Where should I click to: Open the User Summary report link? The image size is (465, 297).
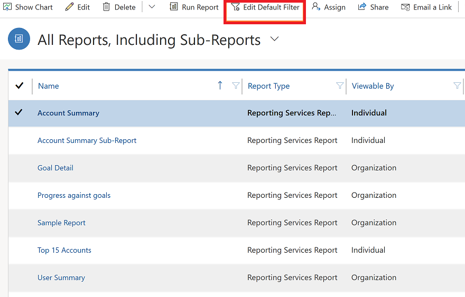[61, 277]
